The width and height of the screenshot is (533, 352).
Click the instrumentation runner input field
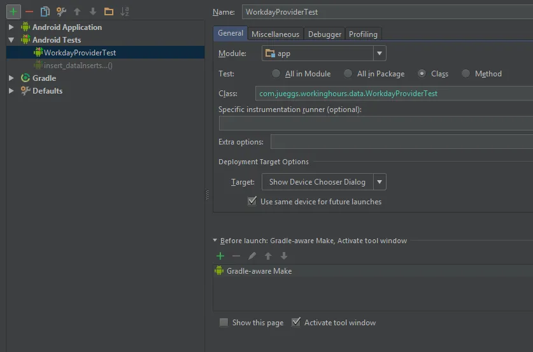point(376,123)
